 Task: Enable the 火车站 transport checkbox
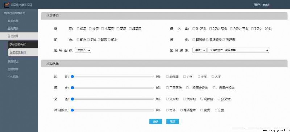pyautogui.click(x=167, y=99)
